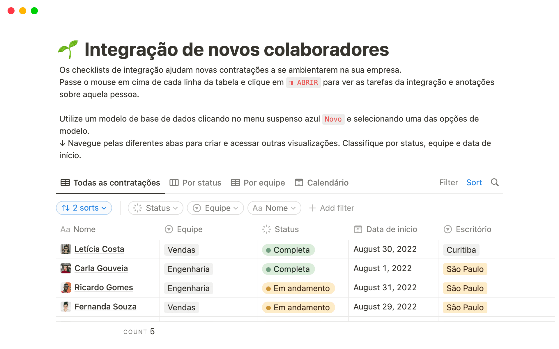Click the "Sort" link
The width and height of the screenshot is (559, 349).
pos(474,182)
